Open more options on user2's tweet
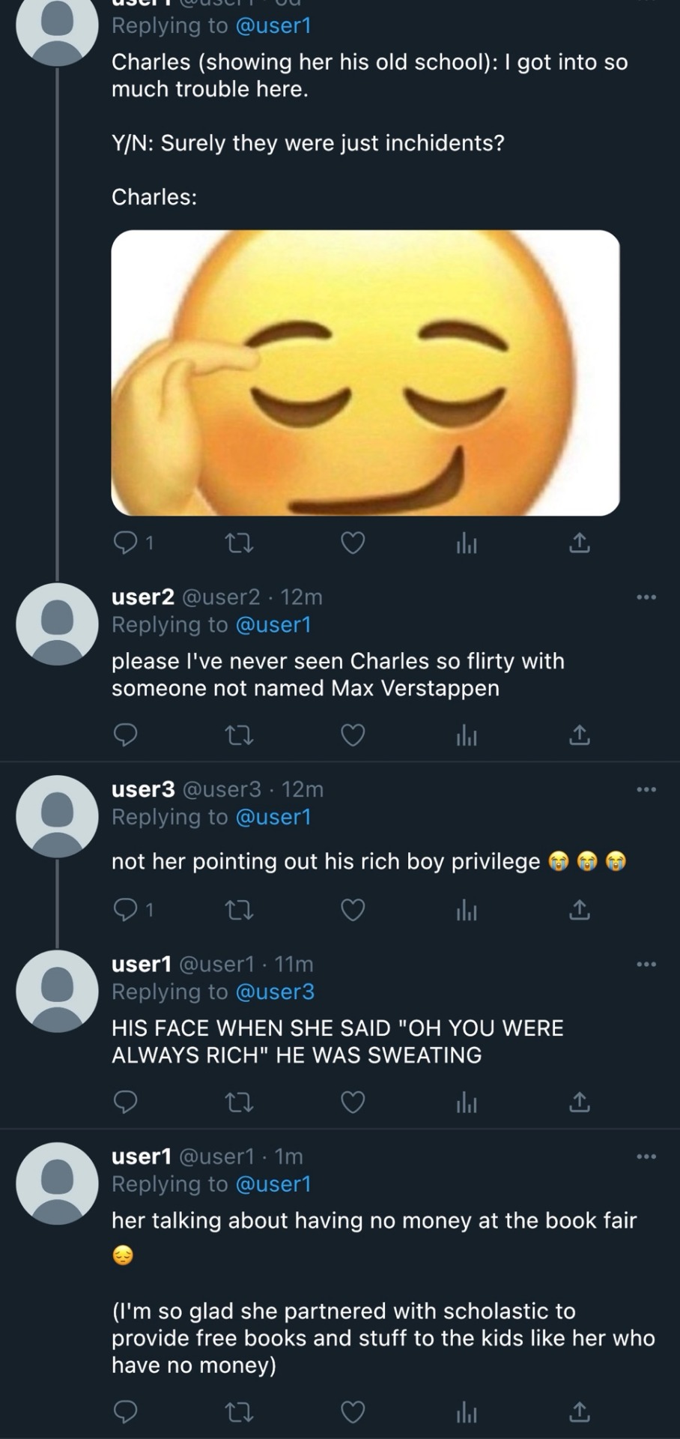The height and width of the screenshot is (1439, 680). pyautogui.click(x=646, y=597)
